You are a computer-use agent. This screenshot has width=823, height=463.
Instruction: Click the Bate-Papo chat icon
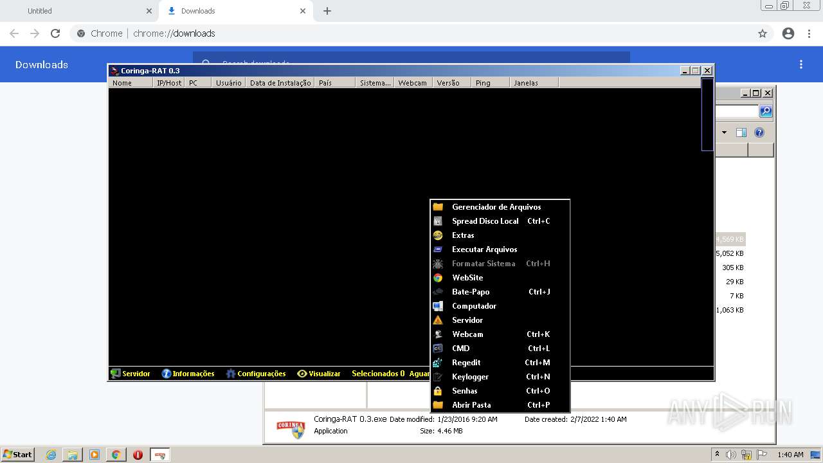coord(438,292)
